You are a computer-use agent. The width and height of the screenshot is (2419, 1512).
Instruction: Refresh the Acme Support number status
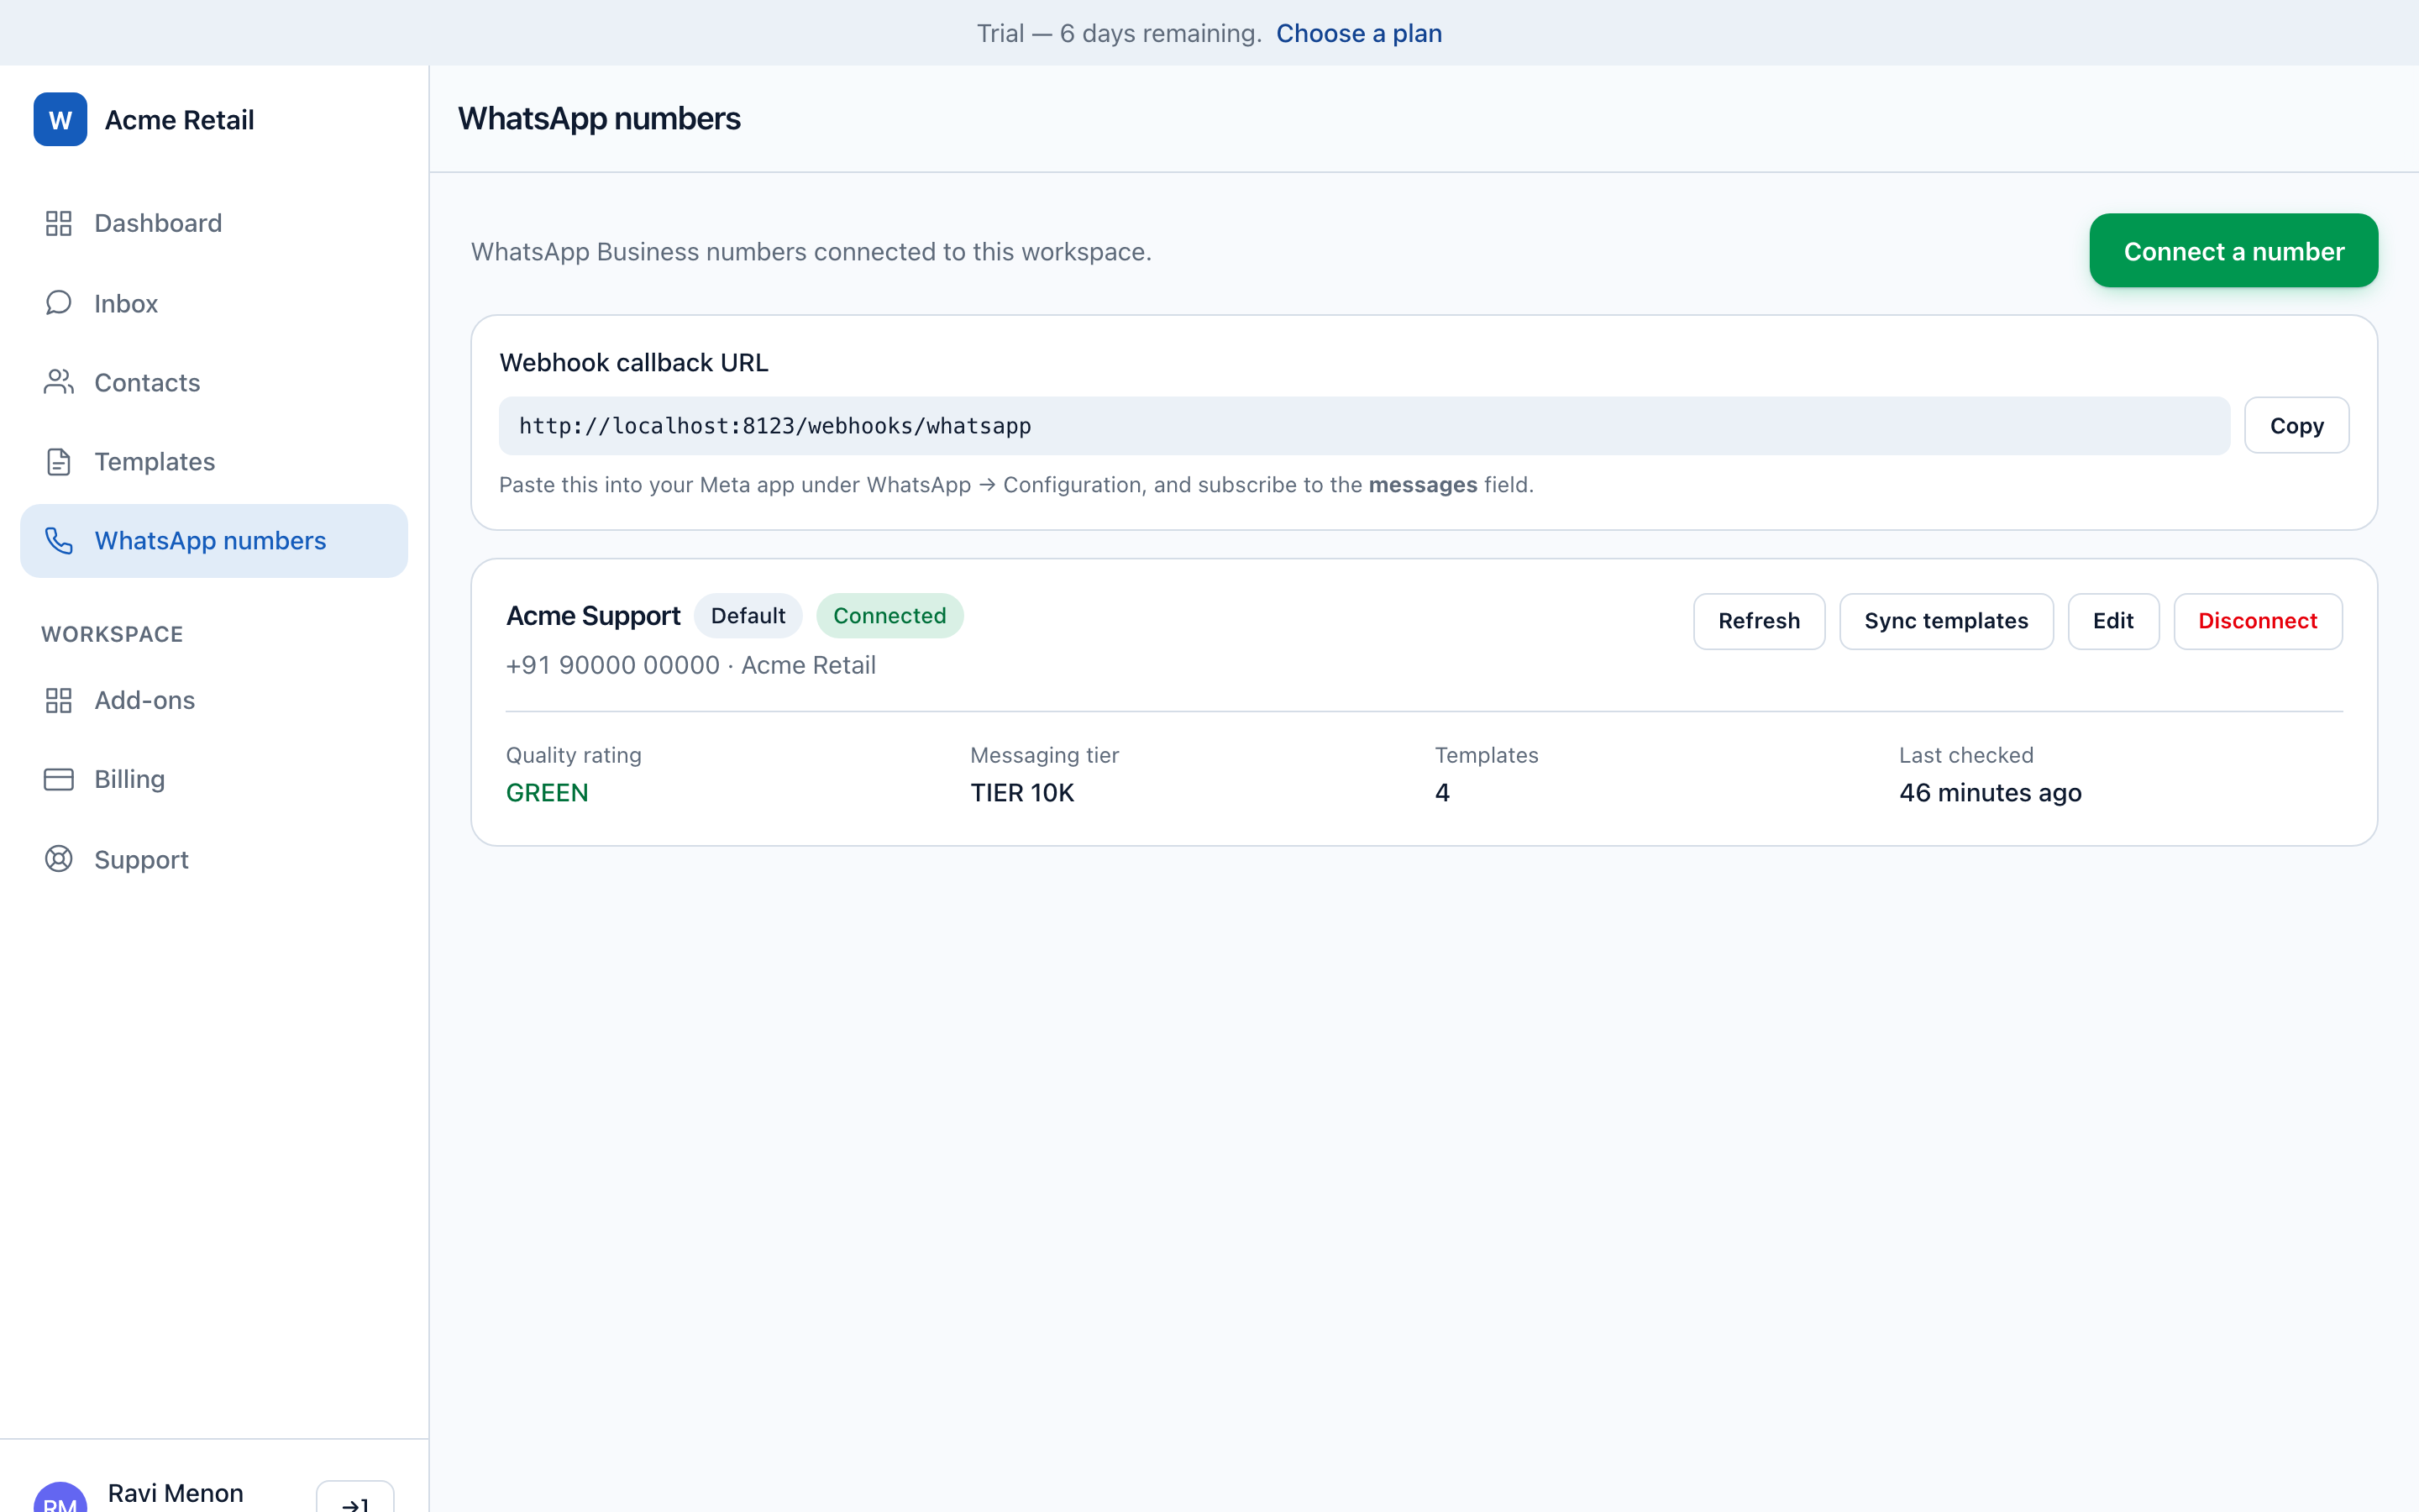tap(1758, 621)
